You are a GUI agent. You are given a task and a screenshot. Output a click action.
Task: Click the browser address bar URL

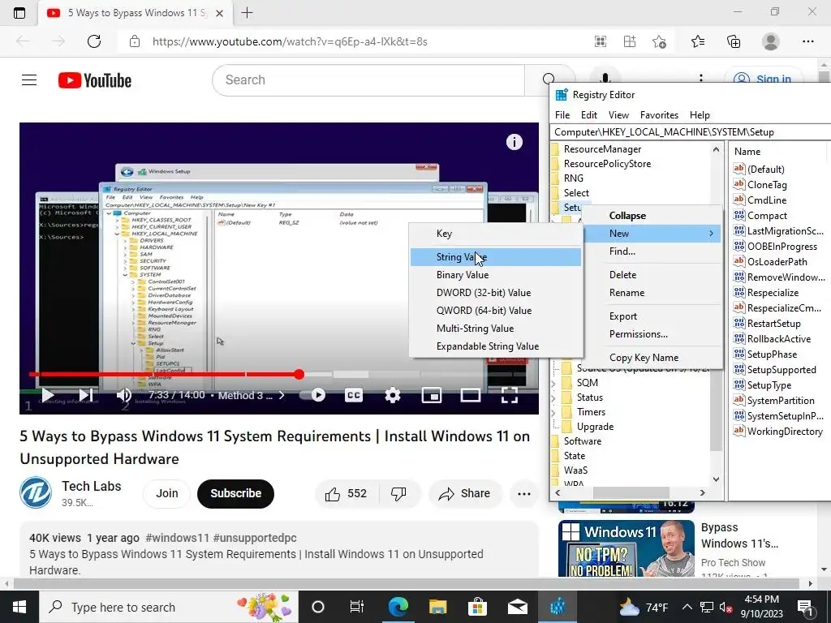point(290,42)
